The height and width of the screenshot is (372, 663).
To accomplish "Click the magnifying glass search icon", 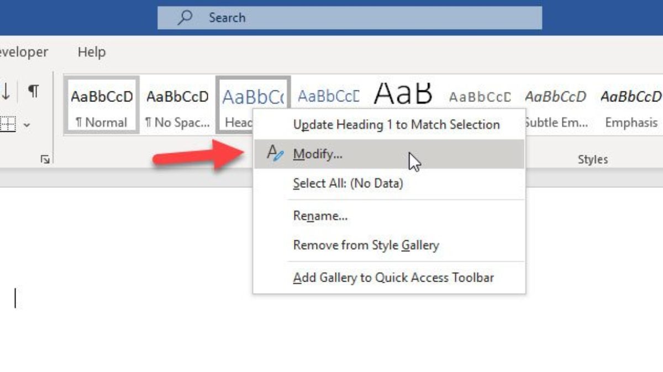I will (x=185, y=18).
